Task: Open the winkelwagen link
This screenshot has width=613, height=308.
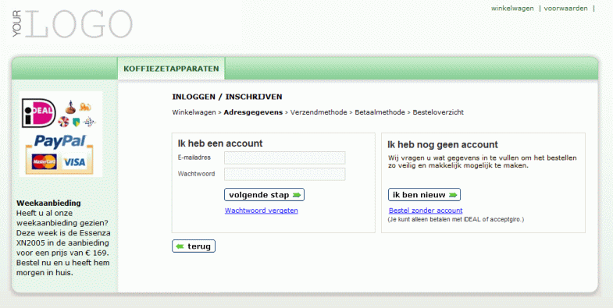Action: 512,9
